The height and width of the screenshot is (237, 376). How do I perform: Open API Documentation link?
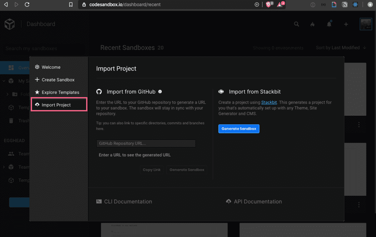point(254,202)
